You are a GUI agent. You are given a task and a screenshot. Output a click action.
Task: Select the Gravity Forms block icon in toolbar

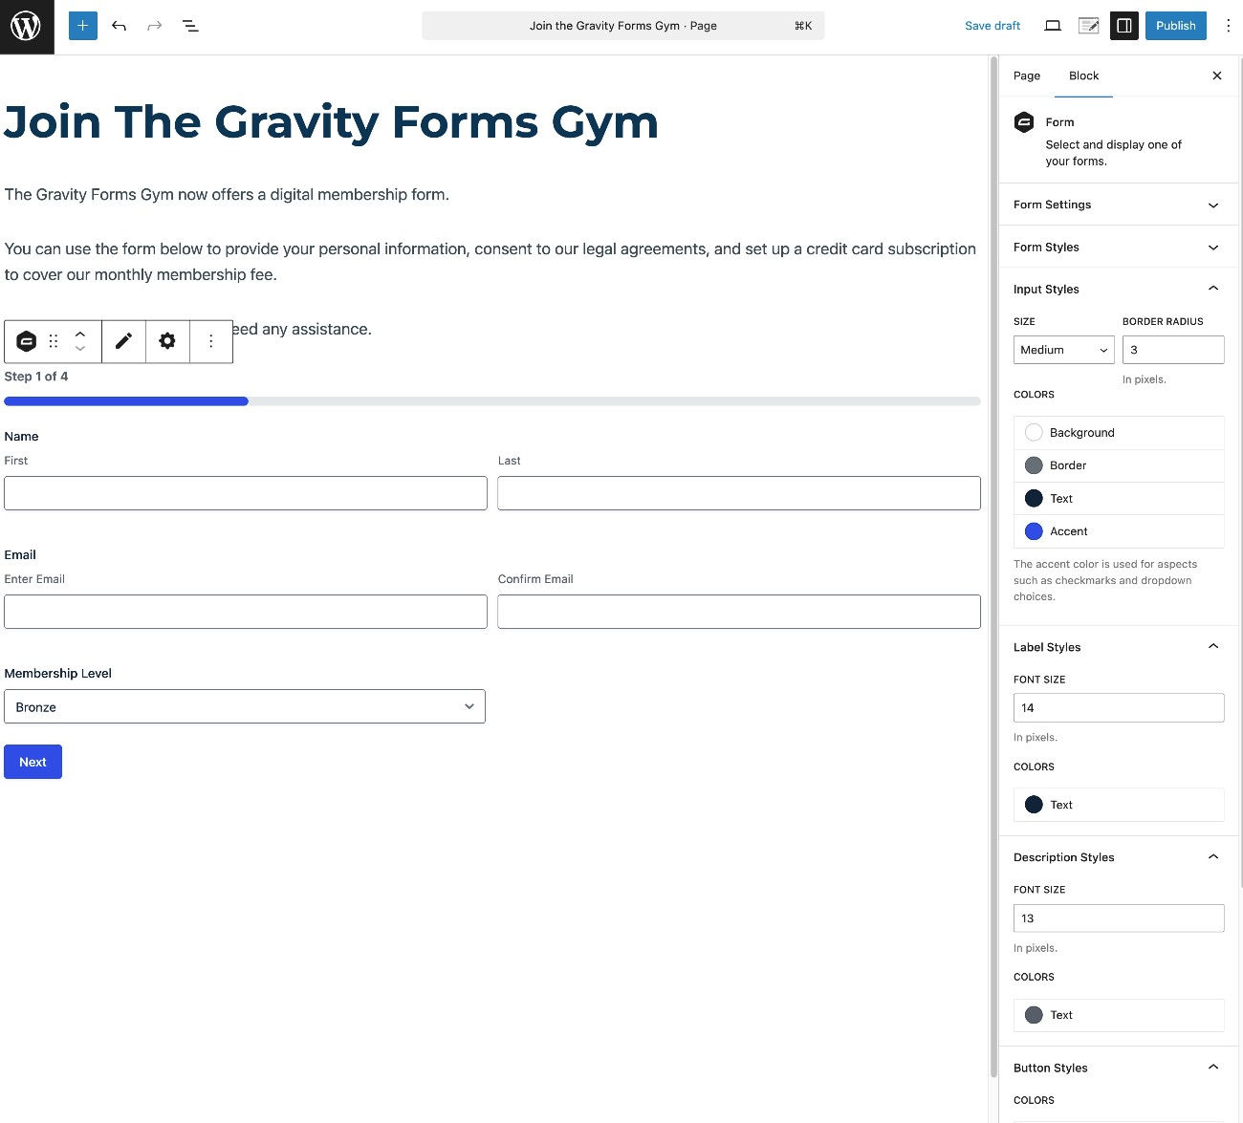point(26,341)
